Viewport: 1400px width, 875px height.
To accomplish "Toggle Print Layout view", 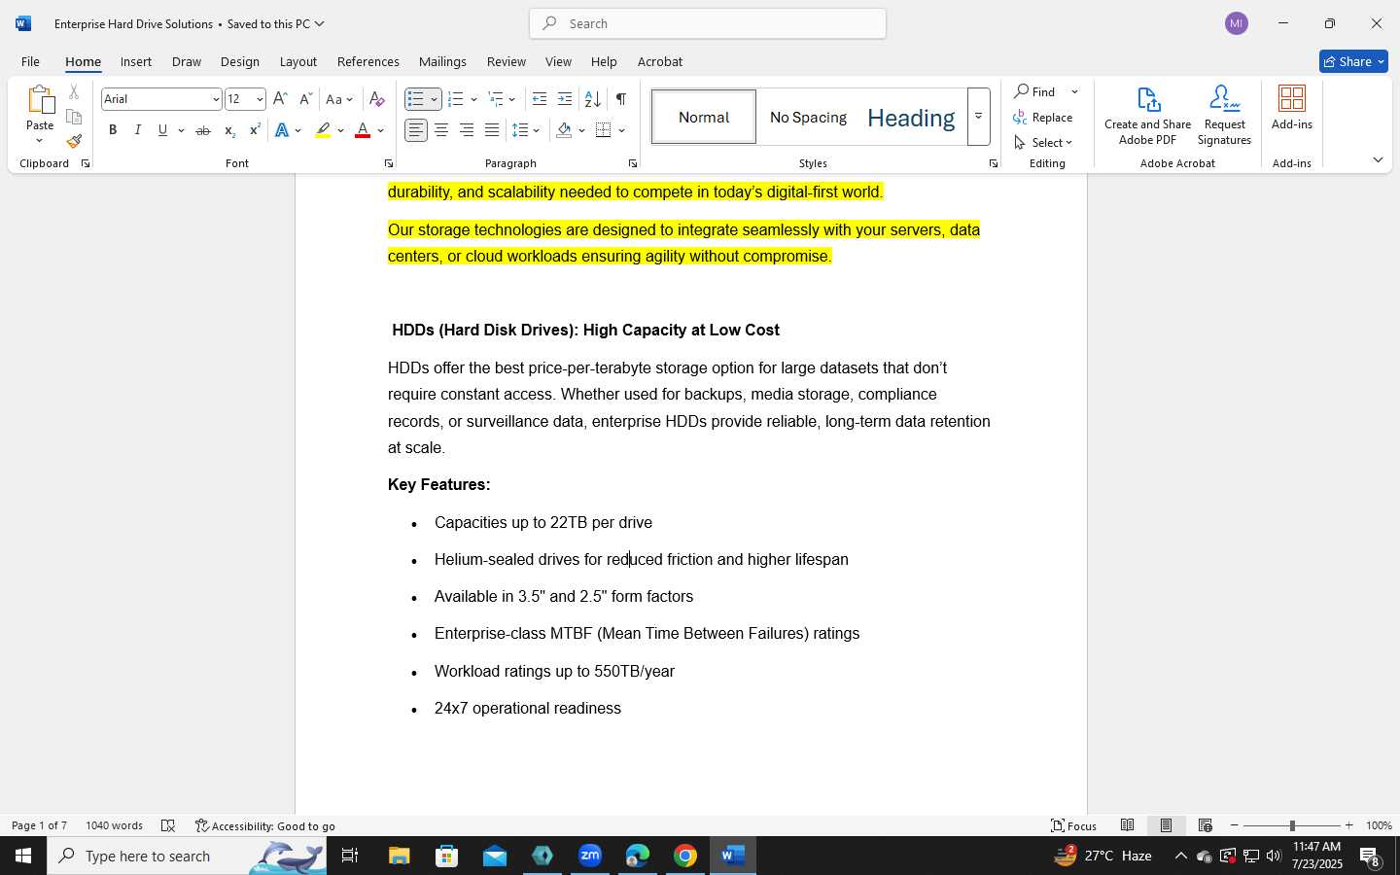I will click(x=1166, y=825).
